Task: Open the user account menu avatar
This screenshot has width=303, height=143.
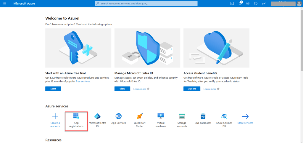Action: coord(299,4)
